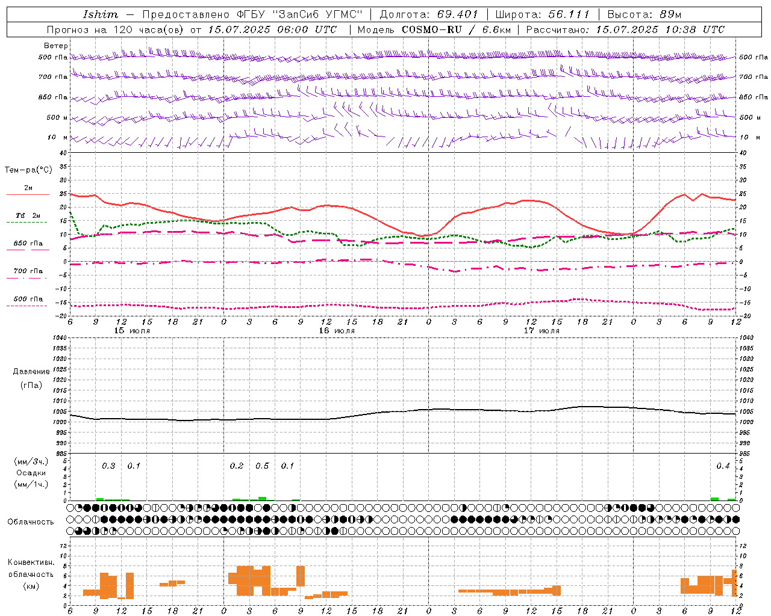Select the (мм/1ч.) precipitation unit label
This screenshot has height=616, width=771.
pyautogui.click(x=31, y=484)
